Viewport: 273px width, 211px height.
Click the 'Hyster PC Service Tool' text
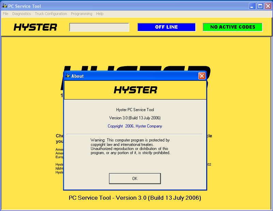pyautogui.click(x=135, y=110)
